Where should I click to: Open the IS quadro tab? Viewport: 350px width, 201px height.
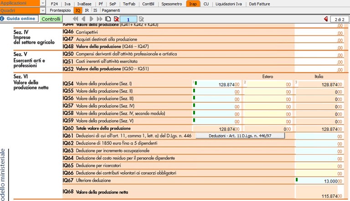(x=95, y=10)
